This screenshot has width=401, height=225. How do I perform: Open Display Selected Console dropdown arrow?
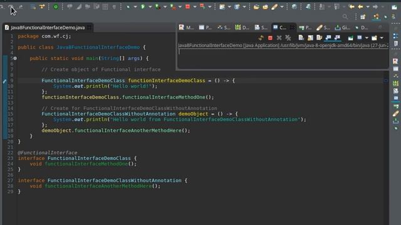click(367, 38)
